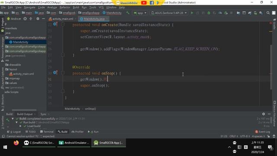
Task: Open the YouTube icon in the top overlay
Action: (144, 3)
